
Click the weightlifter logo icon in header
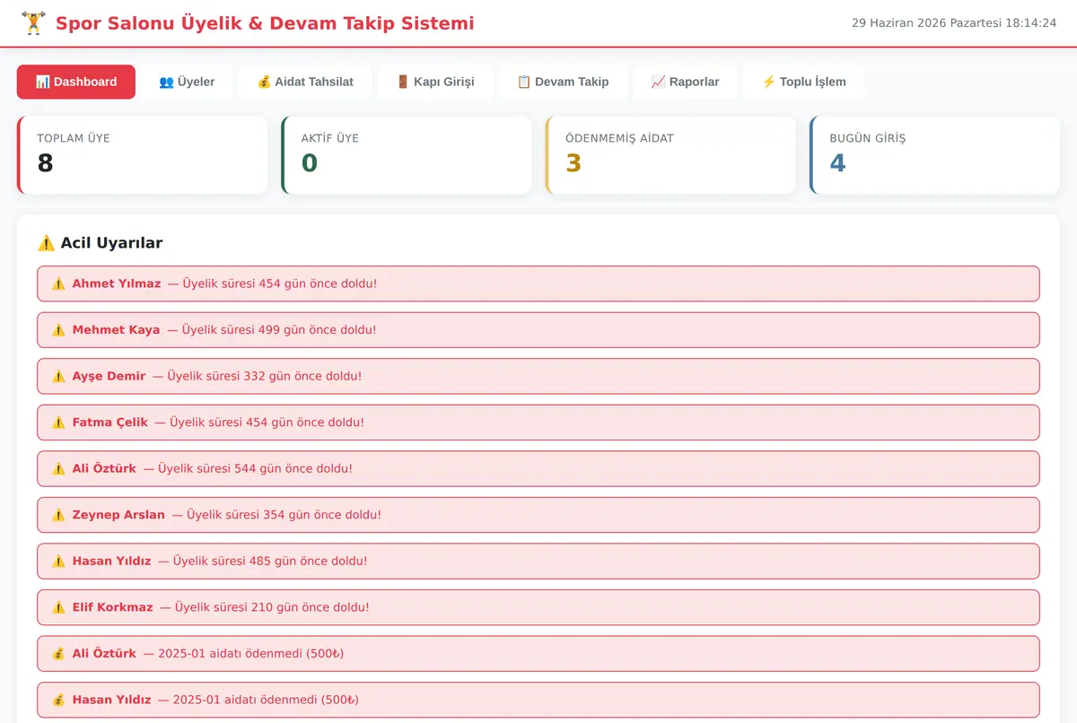[32, 23]
